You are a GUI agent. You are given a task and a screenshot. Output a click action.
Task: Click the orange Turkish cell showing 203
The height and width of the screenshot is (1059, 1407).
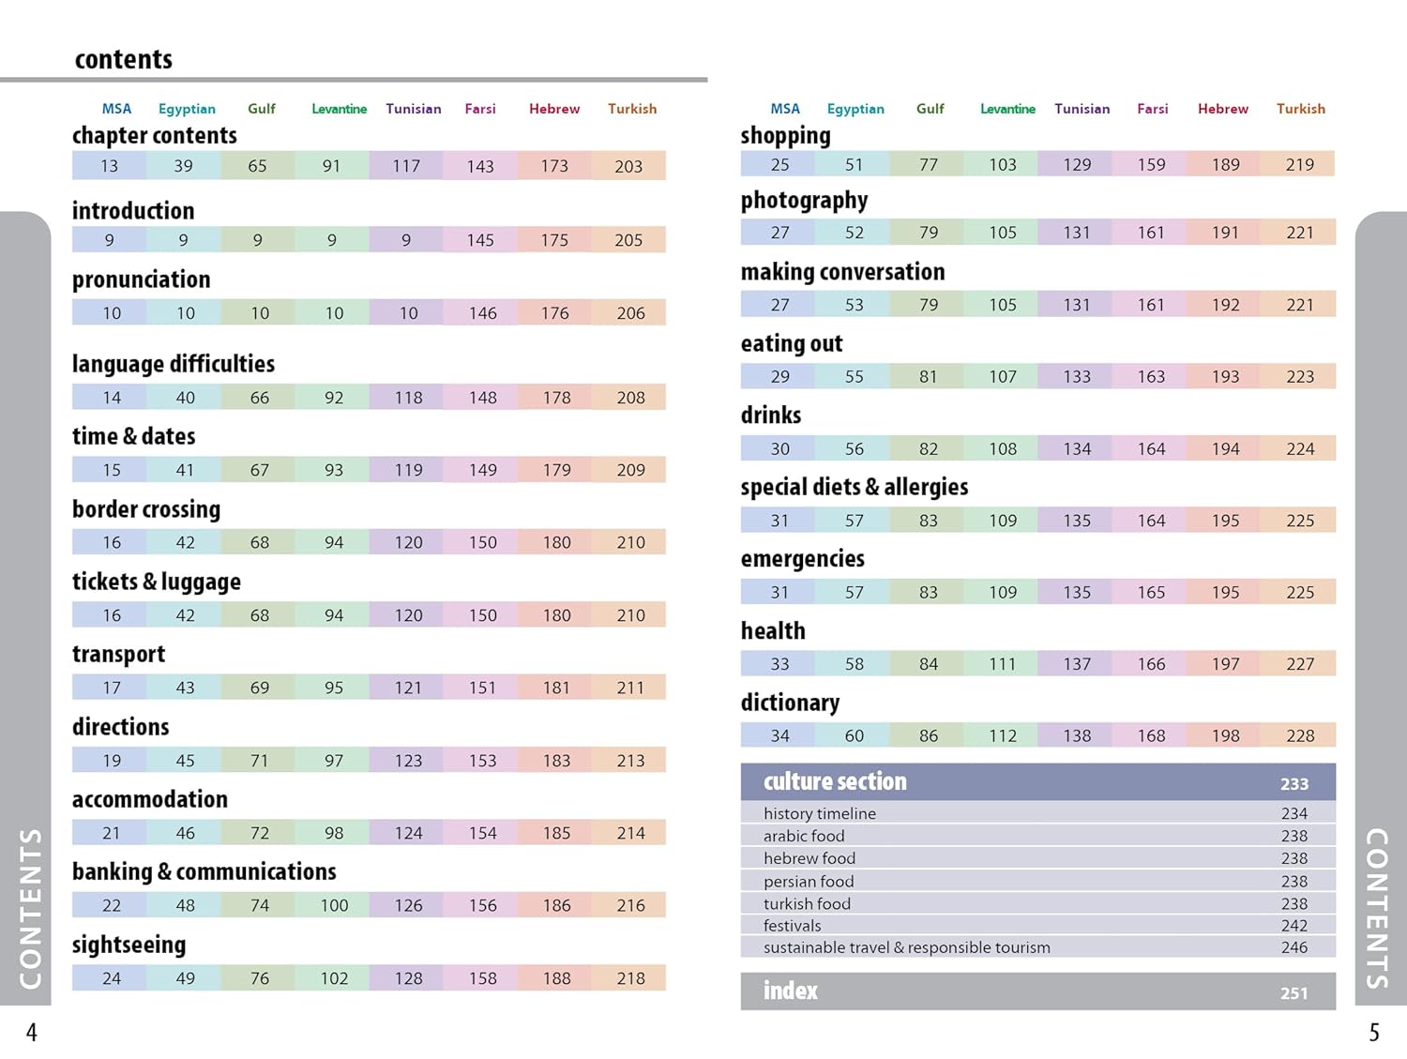(628, 166)
